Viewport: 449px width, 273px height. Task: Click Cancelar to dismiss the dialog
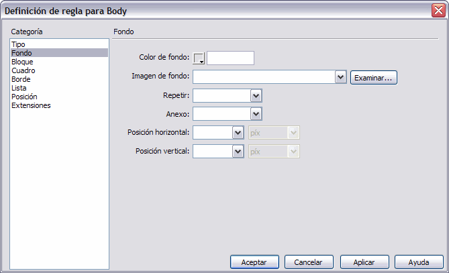coord(309,262)
